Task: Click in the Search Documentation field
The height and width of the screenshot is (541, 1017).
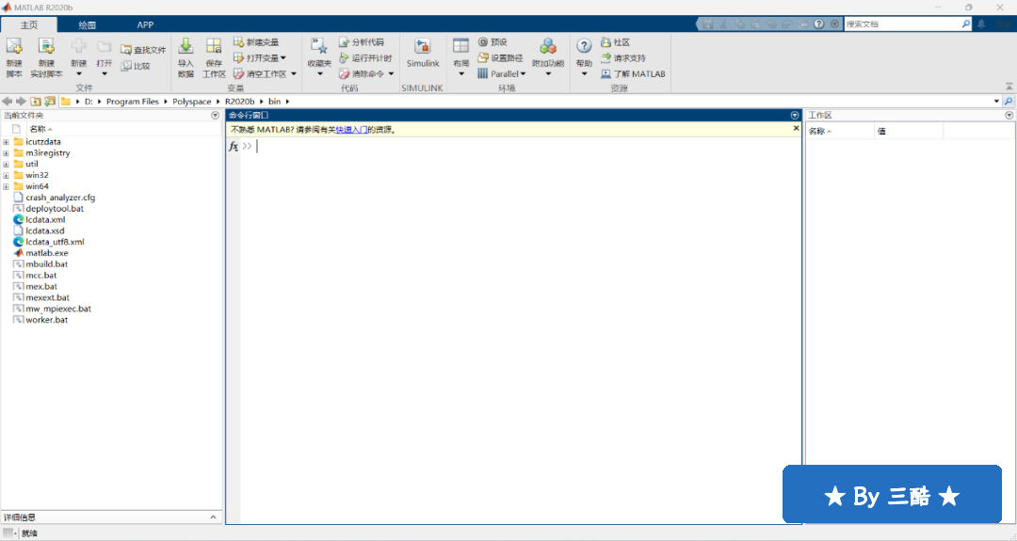Action: coord(902,24)
